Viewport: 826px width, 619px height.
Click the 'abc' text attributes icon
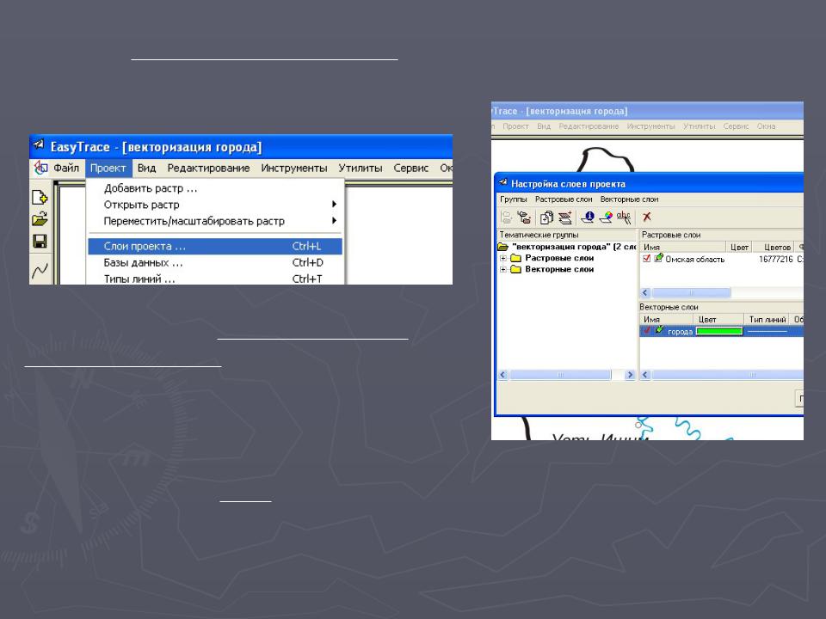(x=624, y=217)
